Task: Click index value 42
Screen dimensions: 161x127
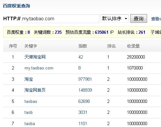Action: pos(81,57)
